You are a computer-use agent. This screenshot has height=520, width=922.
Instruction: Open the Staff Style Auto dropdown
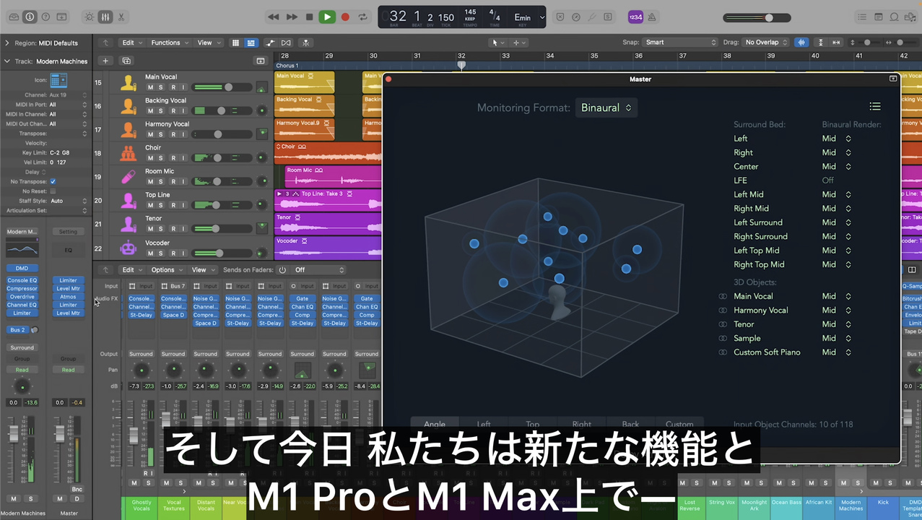click(x=68, y=201)
